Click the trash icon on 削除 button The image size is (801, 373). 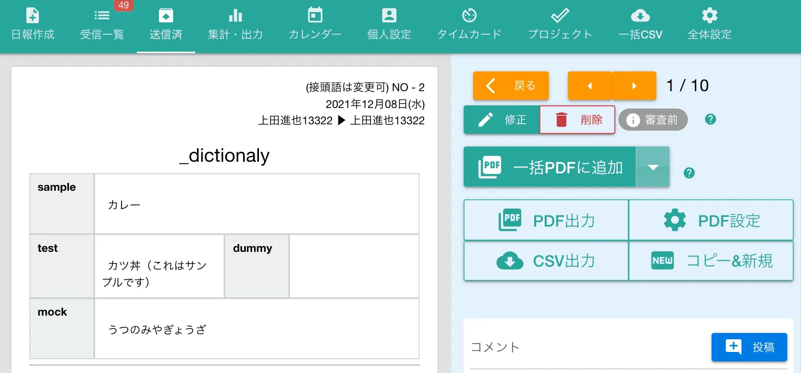coord(562,120)
